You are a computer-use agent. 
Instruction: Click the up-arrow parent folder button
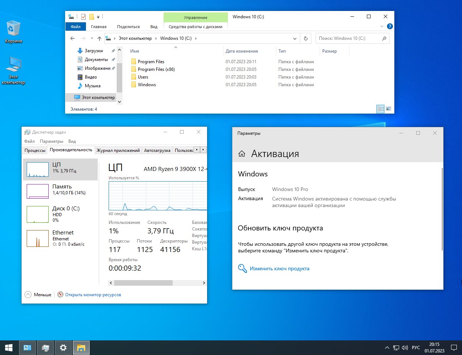pyautogui.click(x=99, y=38)
